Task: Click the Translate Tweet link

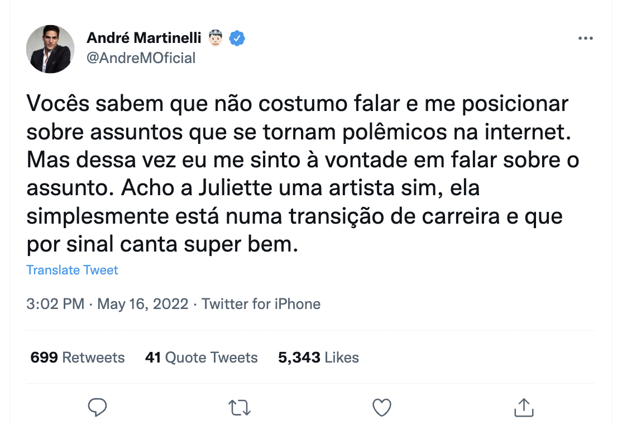Action: coord(72,271)
